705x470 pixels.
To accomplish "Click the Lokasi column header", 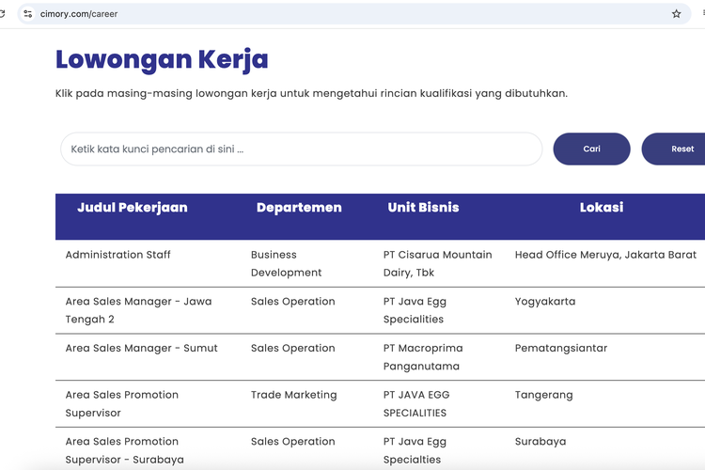I will [602, 208].
